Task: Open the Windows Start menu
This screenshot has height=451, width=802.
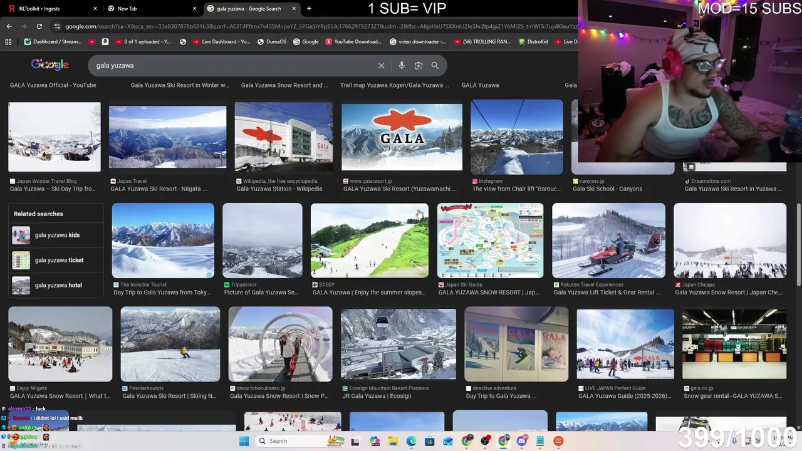Action: coord(244,441)
